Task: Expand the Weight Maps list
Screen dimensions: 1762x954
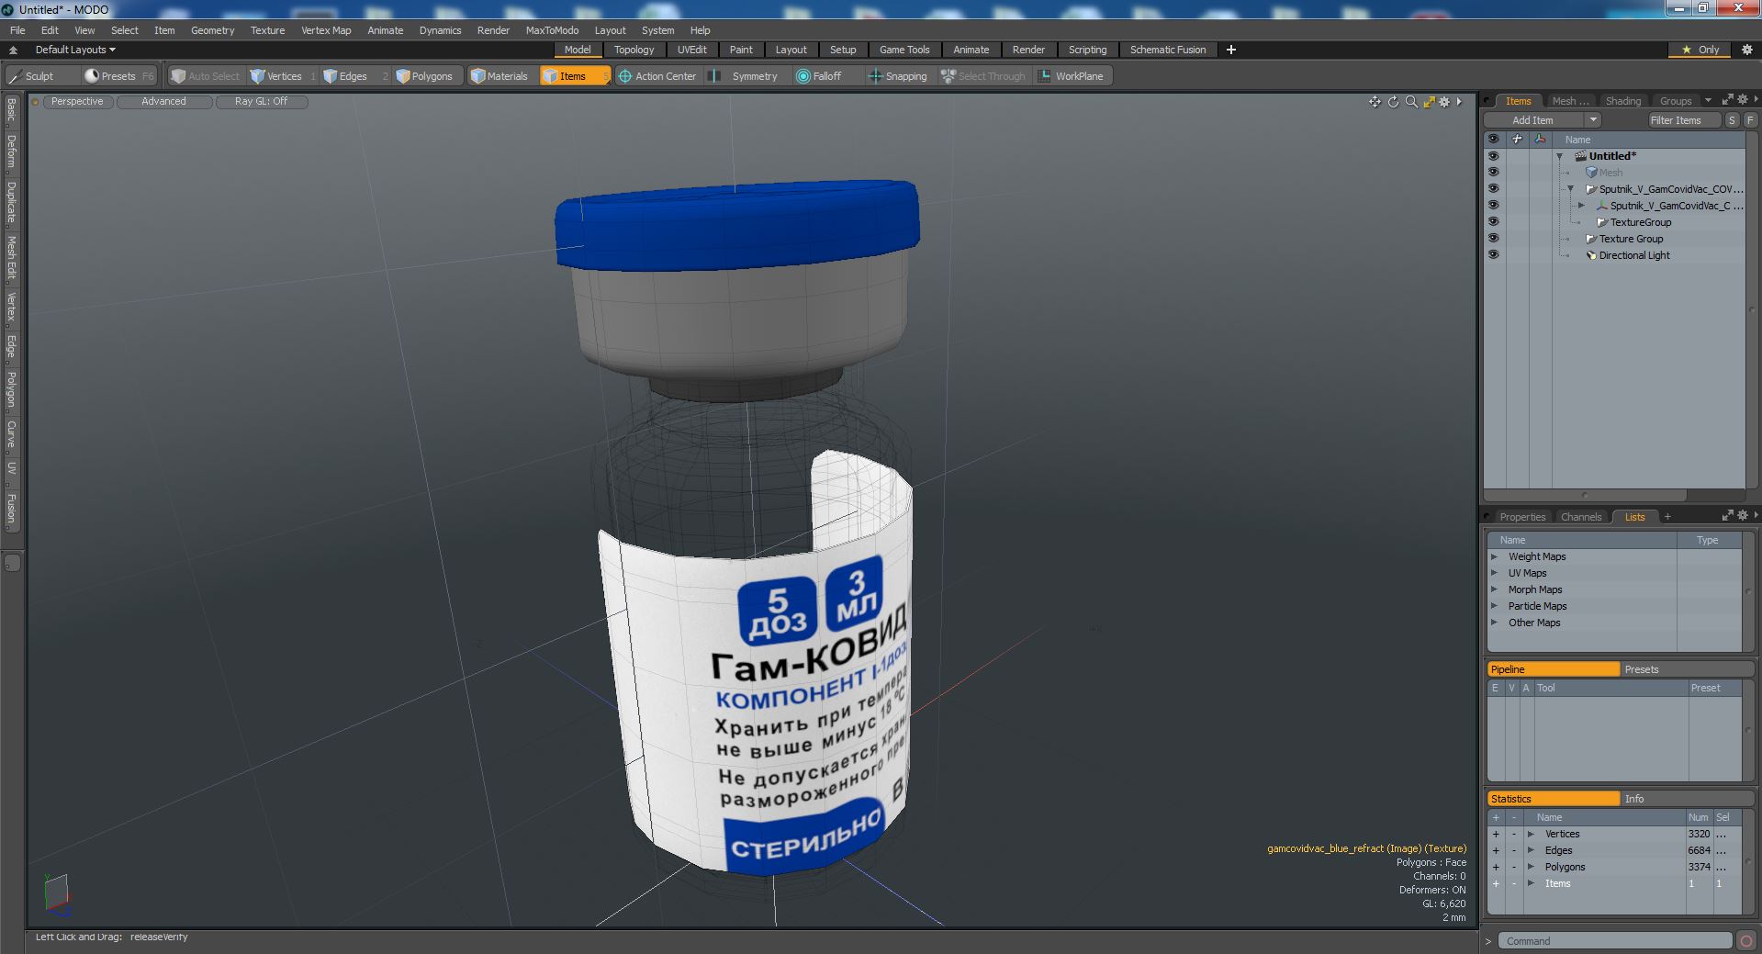Action: [x=1494, y=556]
